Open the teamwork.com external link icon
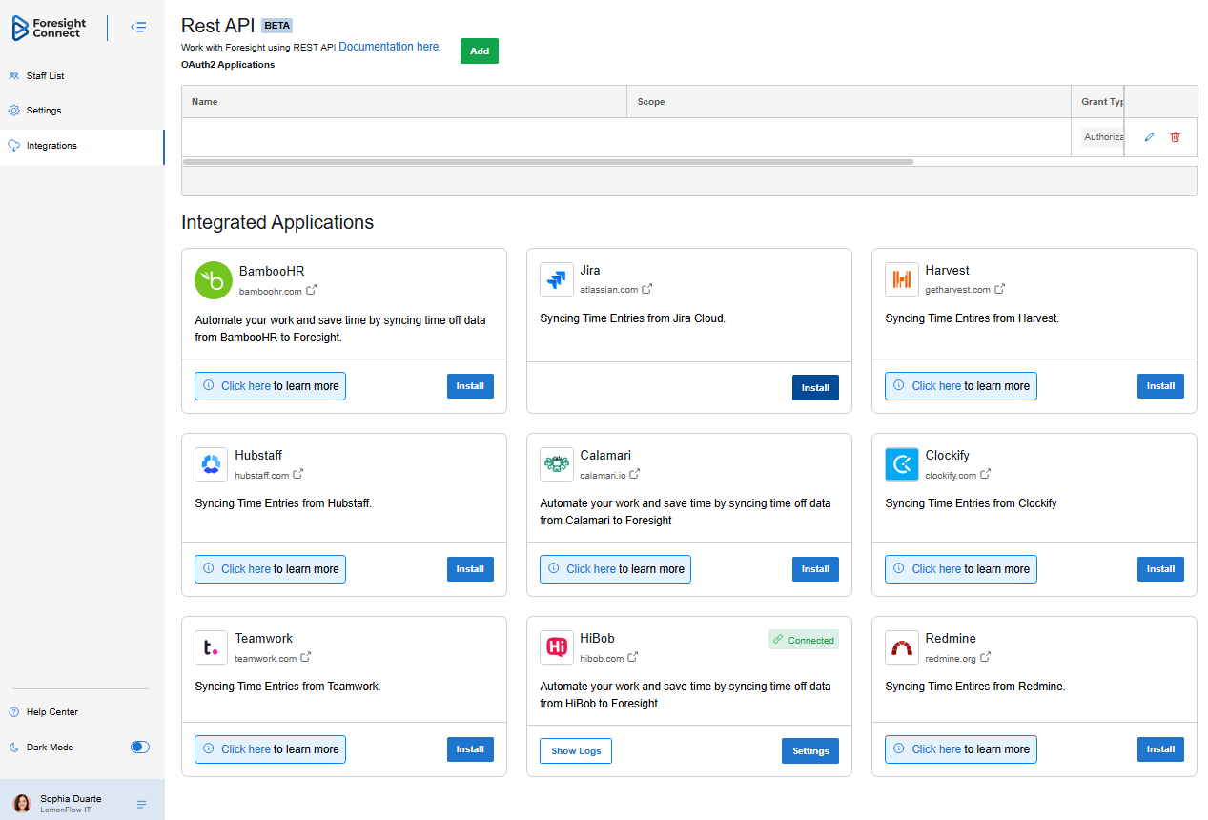The width and height of the screenshot is (1208, 820). click(x=306, y=657)
